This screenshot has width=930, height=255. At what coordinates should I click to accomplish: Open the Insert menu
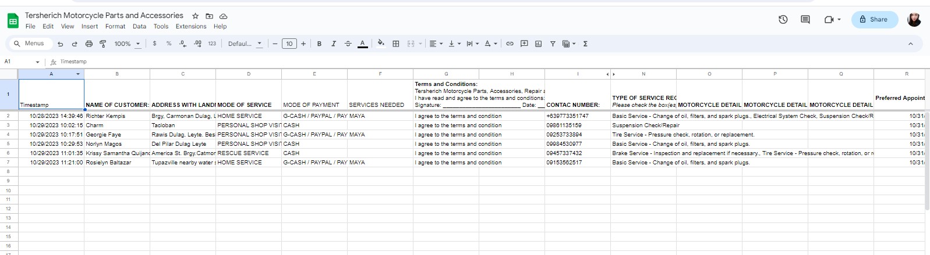coord(90,26)
